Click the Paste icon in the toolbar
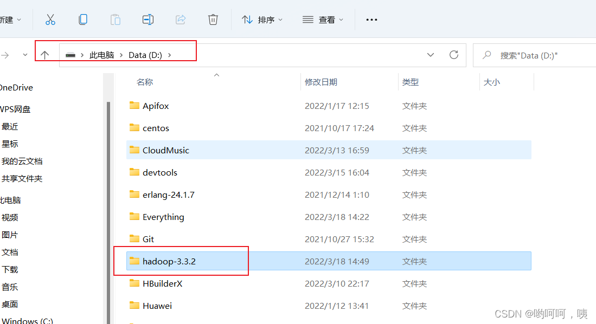This screenshot has height=324, width=596. coord(116,20)
